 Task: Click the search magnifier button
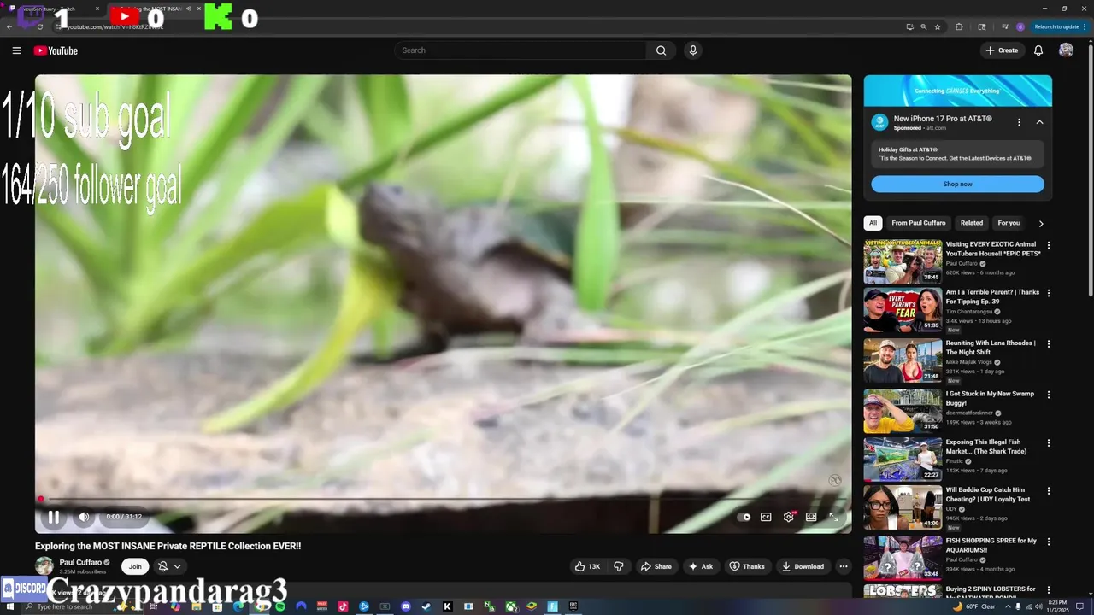pos(661,50)
